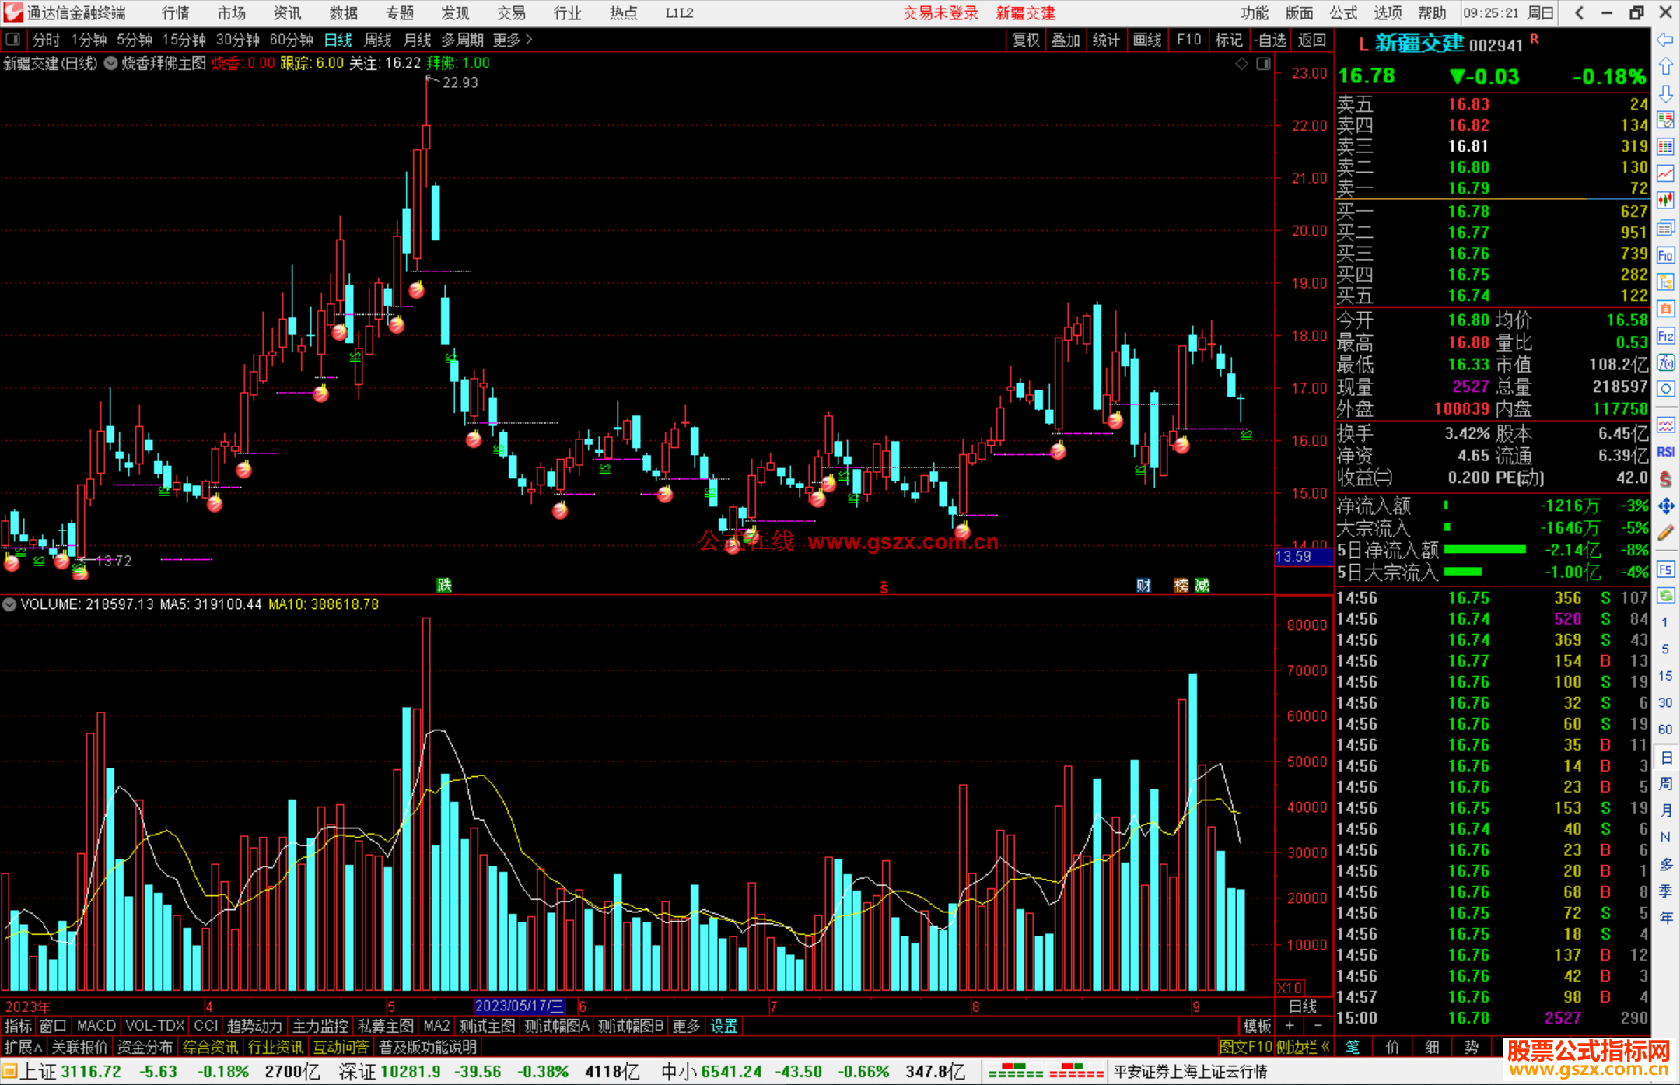Switch to the 周线 period tab

378,40
